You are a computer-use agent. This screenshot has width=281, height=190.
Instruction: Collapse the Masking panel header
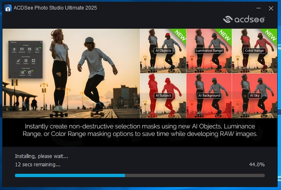tap(10, 42)
